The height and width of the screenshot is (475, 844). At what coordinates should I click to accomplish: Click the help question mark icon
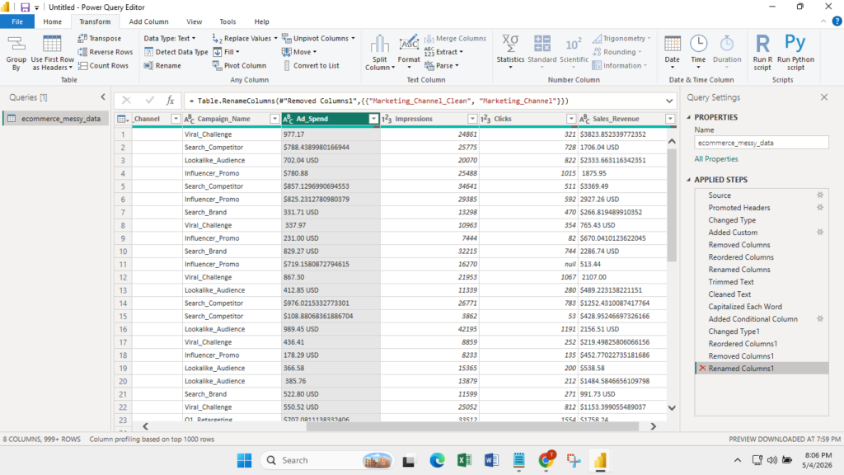837,21
